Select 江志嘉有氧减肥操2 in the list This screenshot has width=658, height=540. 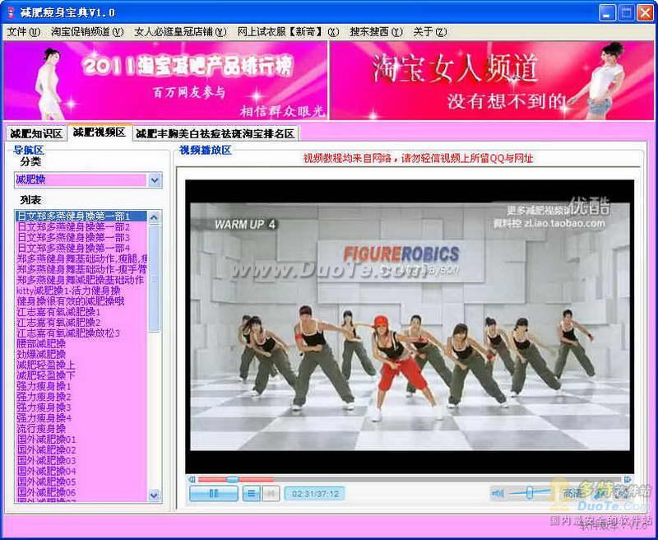coord(81,323)
